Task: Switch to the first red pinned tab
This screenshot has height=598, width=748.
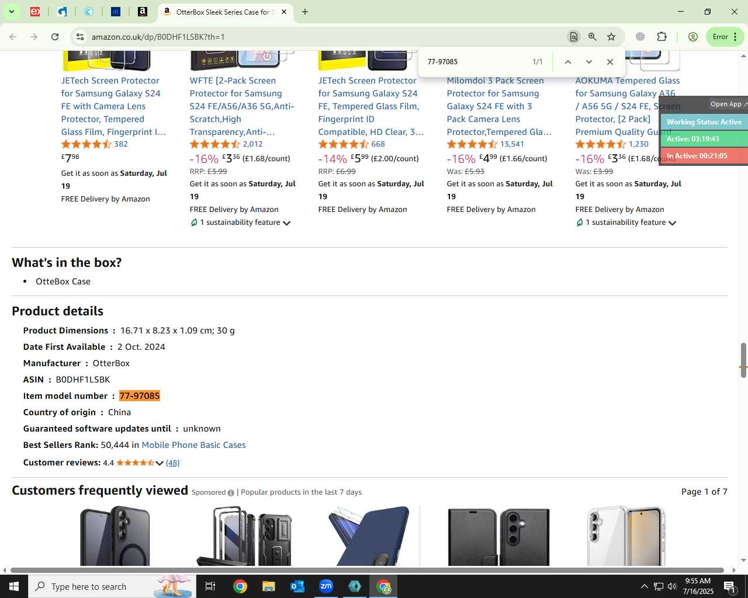Action: click(35, 12)
